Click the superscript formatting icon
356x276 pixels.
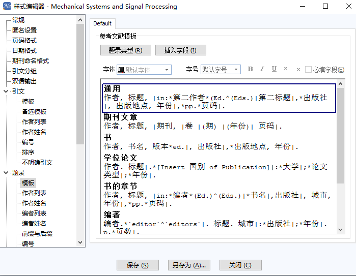coord(286,69)
